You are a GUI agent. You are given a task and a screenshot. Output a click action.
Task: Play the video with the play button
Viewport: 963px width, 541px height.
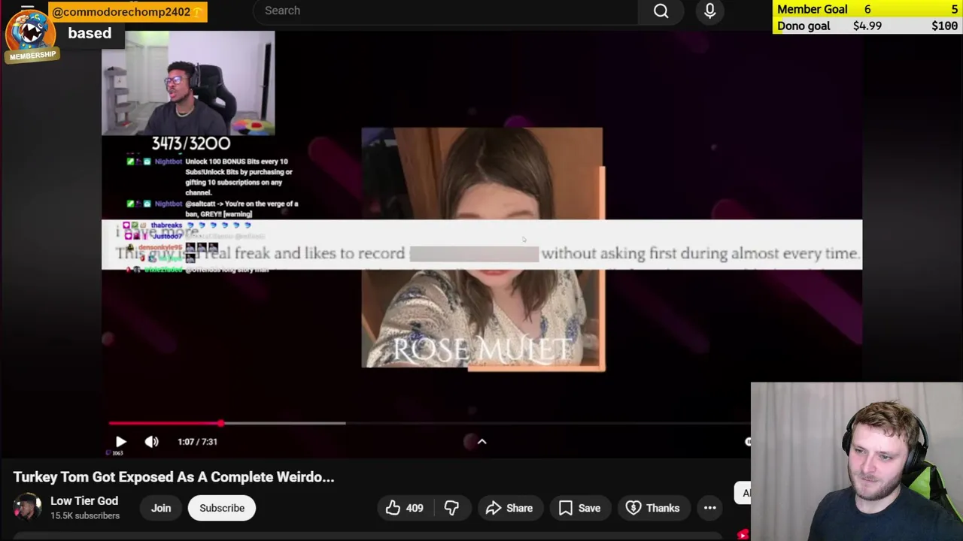120,442
